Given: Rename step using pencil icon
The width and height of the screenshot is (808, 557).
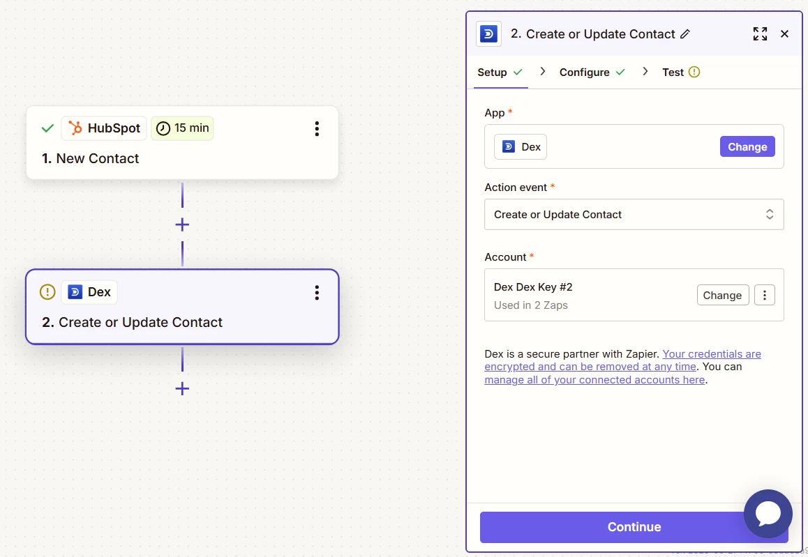Looking at the screenshot, I should tap(684, 34).
